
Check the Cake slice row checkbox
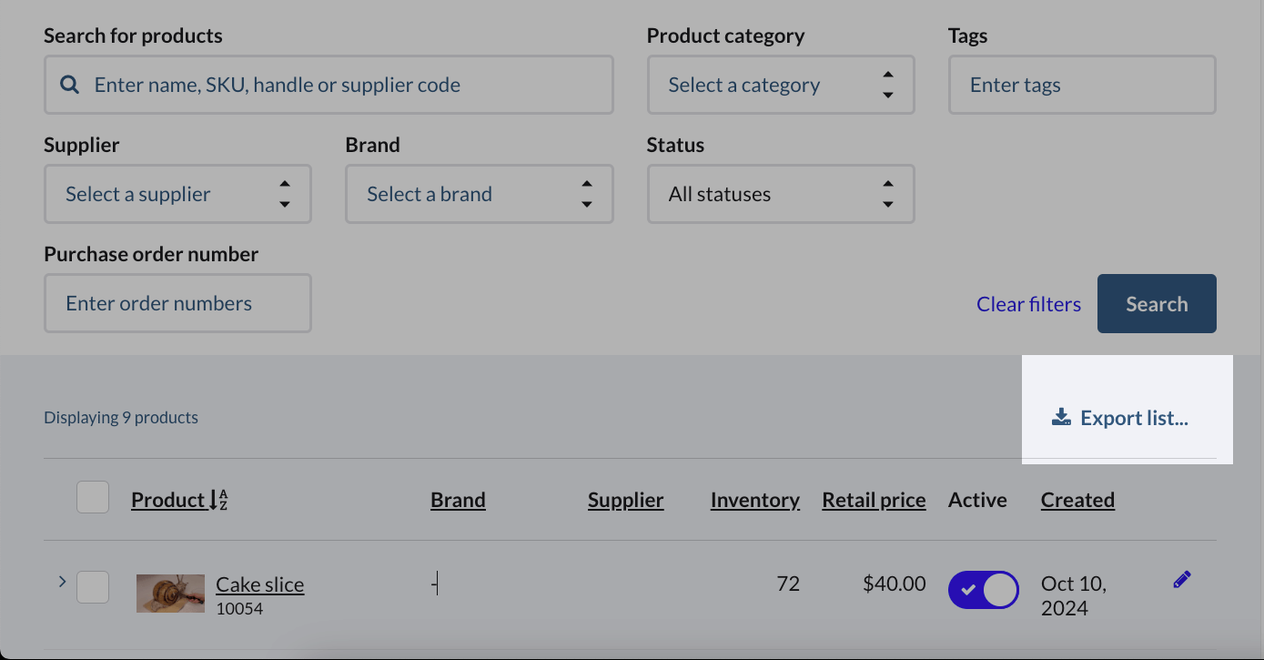pos(93,587)
